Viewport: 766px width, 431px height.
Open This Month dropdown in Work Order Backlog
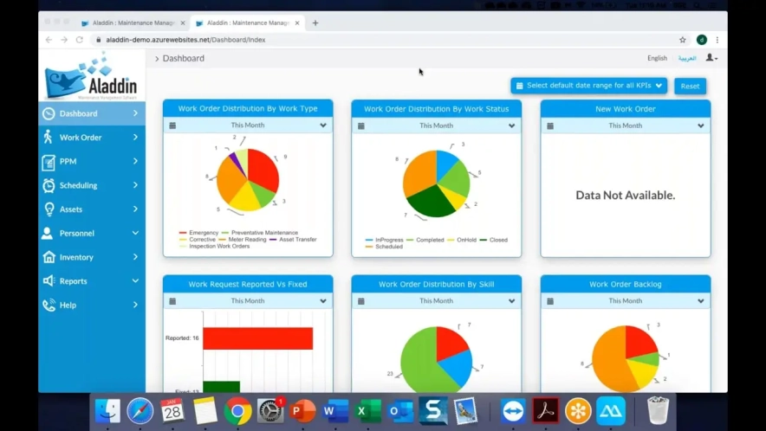pyautogui.click(x=625, y=301)
